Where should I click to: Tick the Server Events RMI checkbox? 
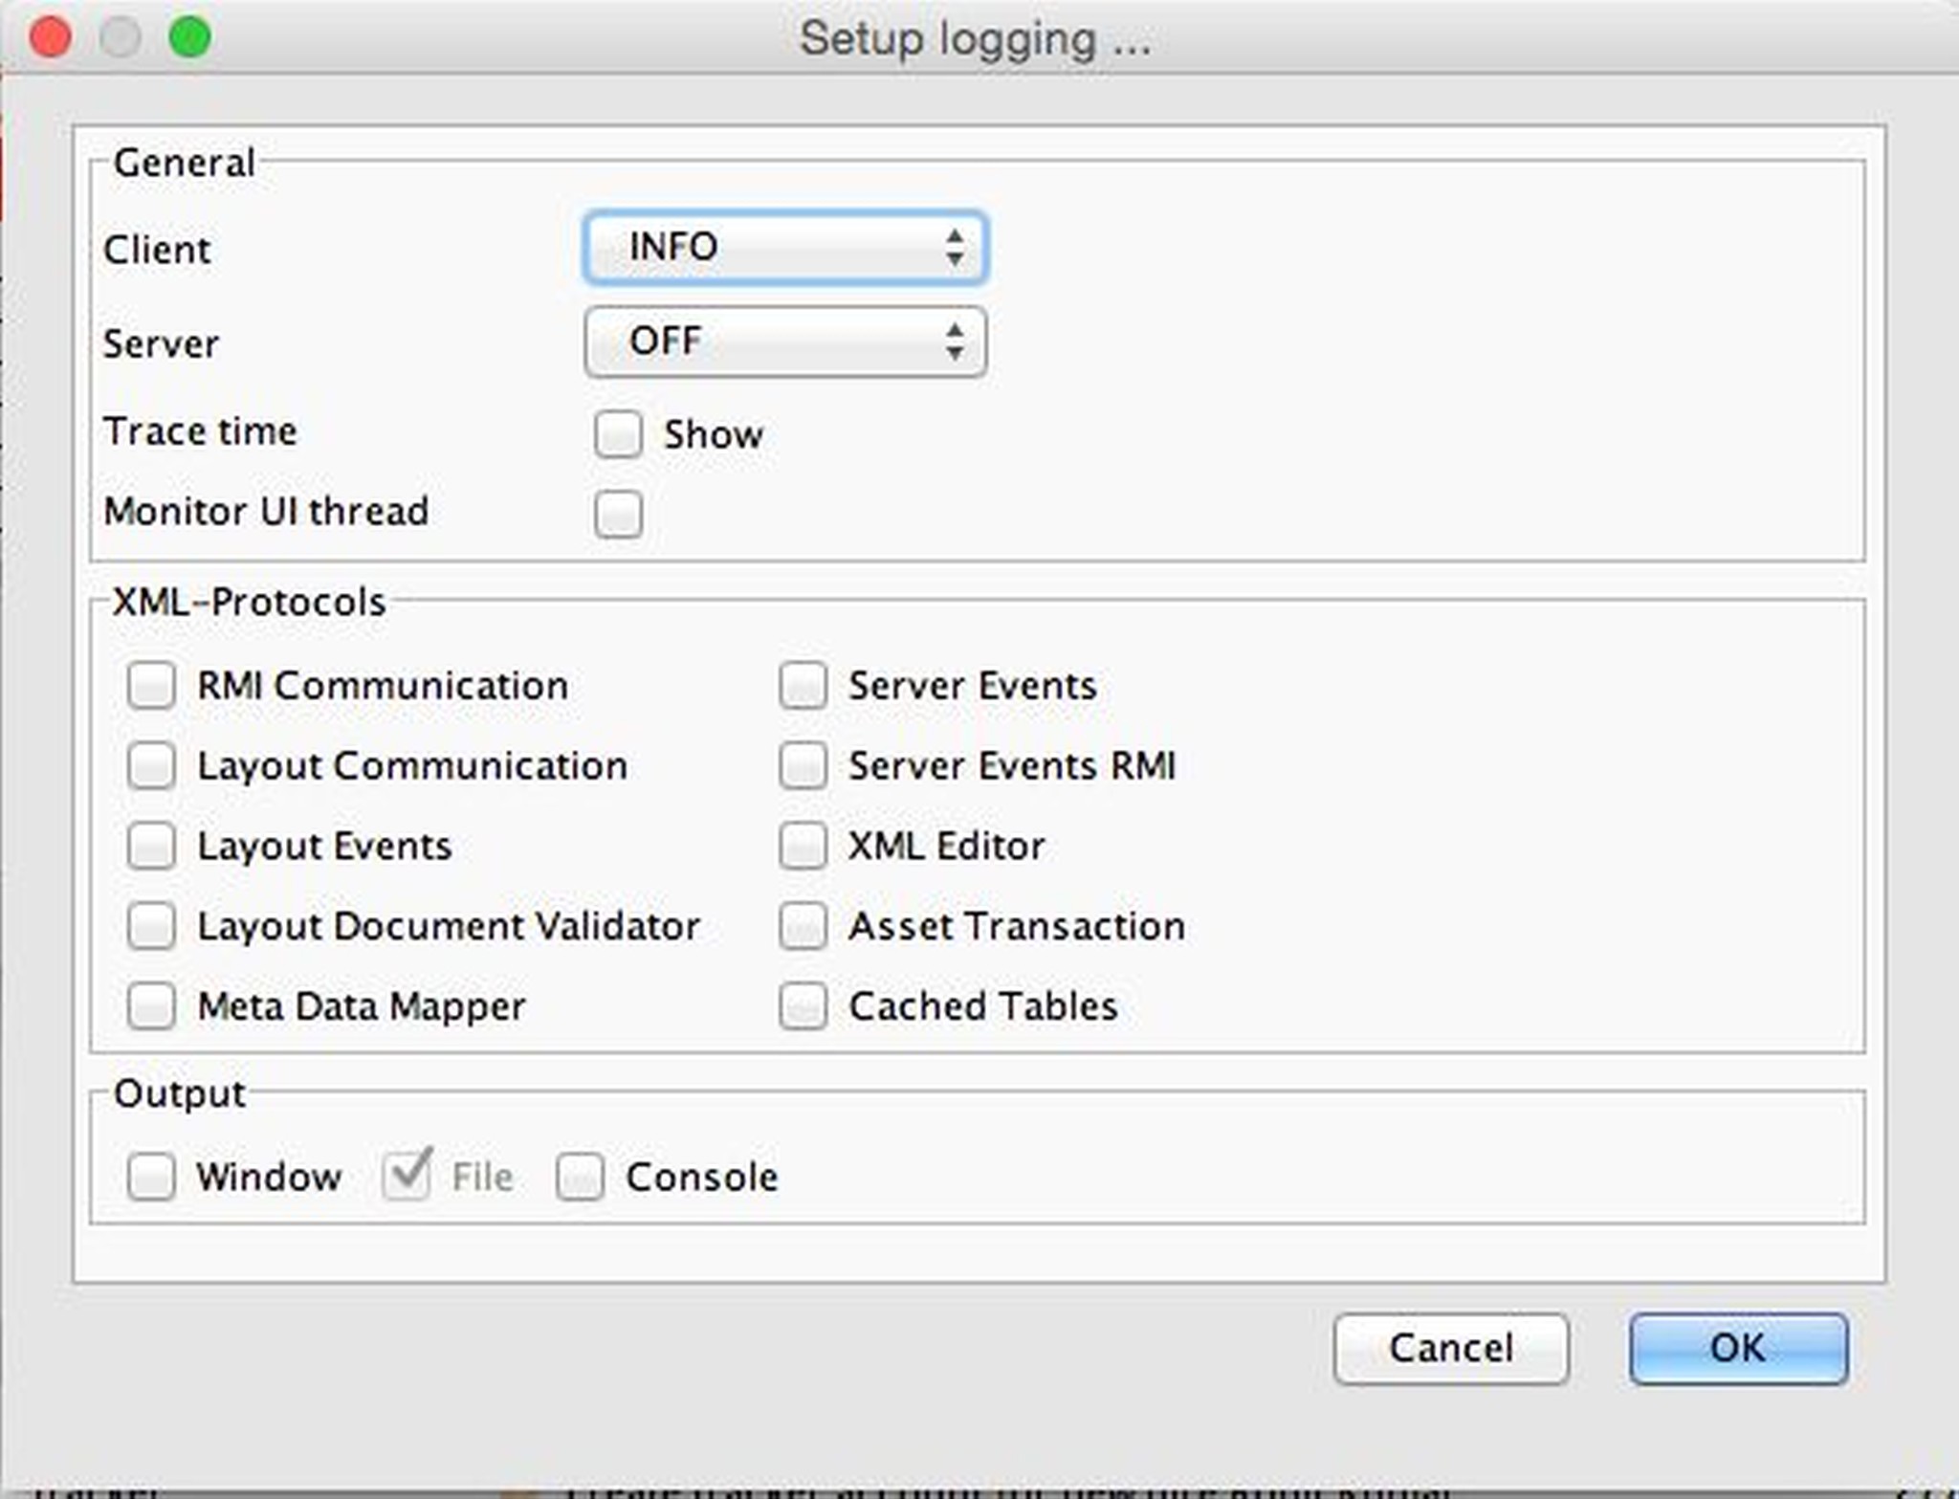click(x=803, y=766)
